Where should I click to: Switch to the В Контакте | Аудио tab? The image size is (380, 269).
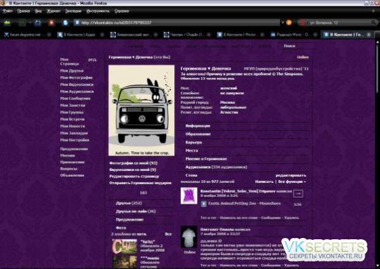coord(80,35)
